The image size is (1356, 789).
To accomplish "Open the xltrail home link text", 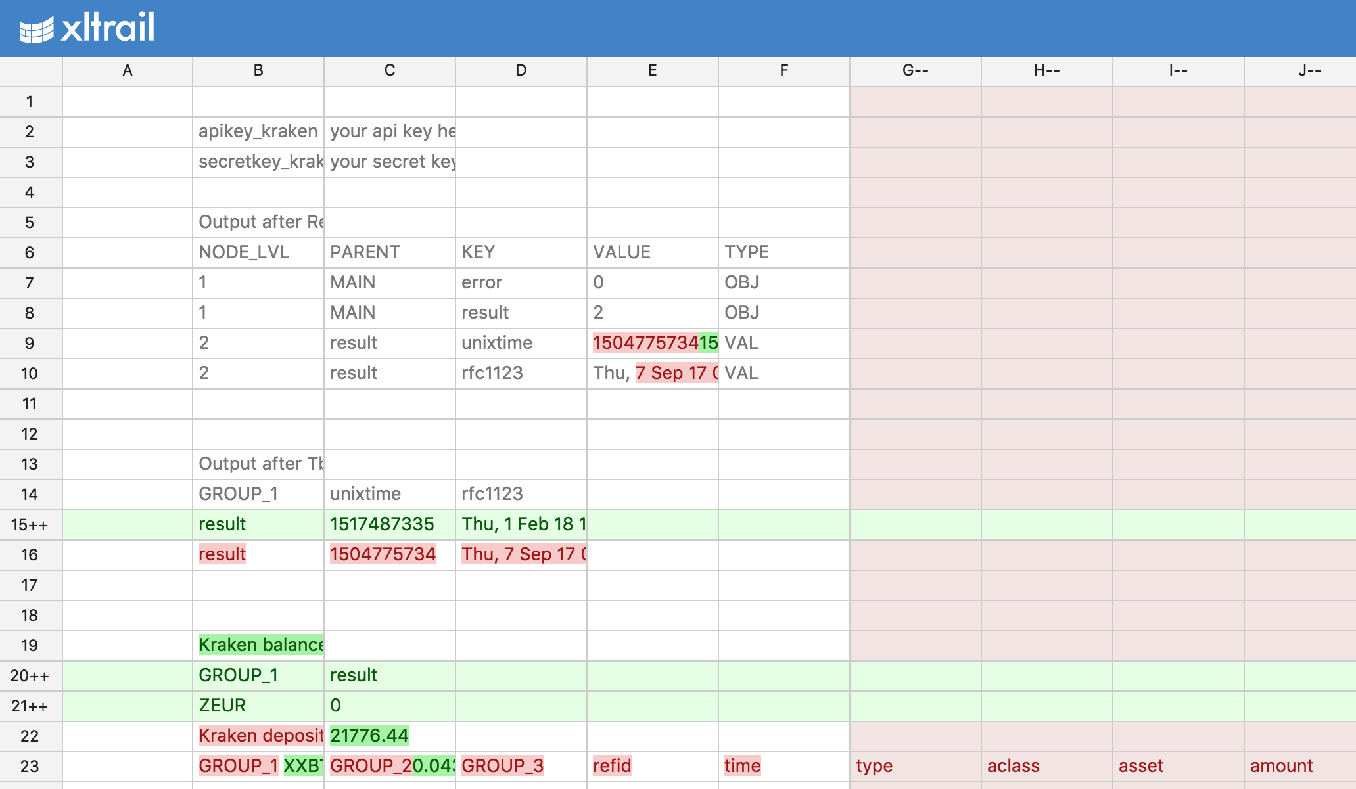I will (108, 28).
